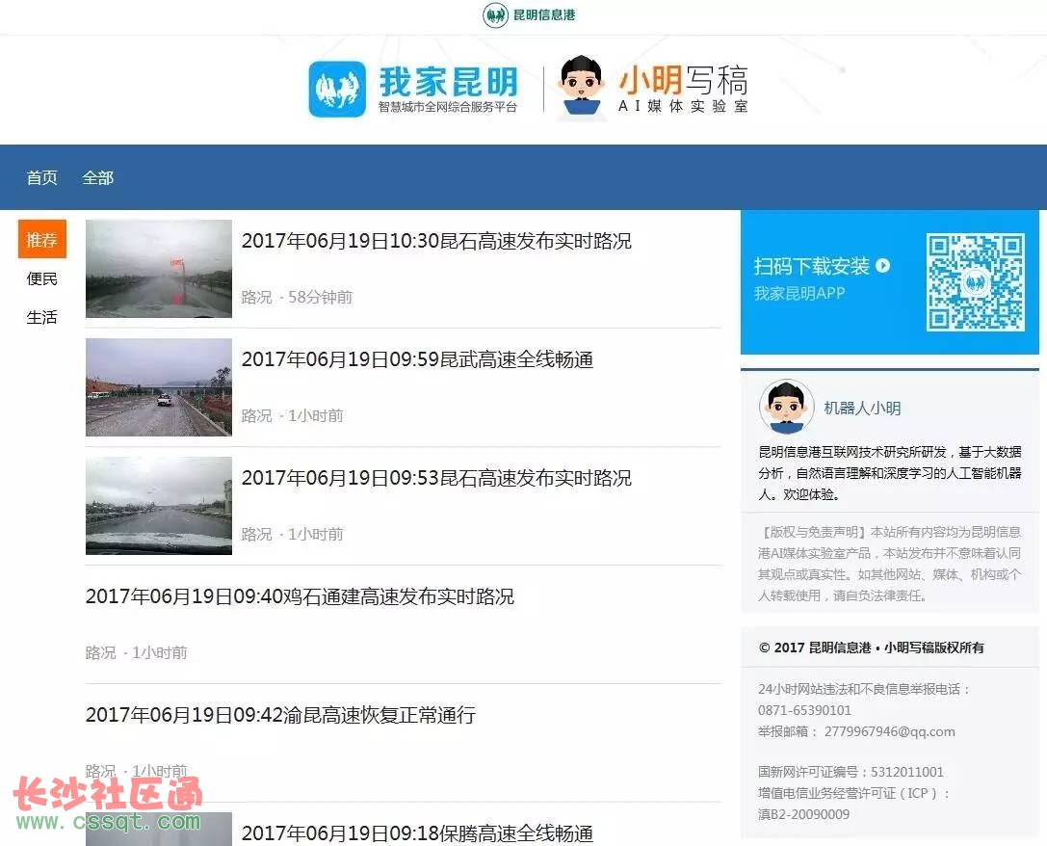Image resolution: width=1047 pixels, height=846 pixels.
Task: Click thumbnail of 10:30昆石高速 article
Action: coord(159,269)
